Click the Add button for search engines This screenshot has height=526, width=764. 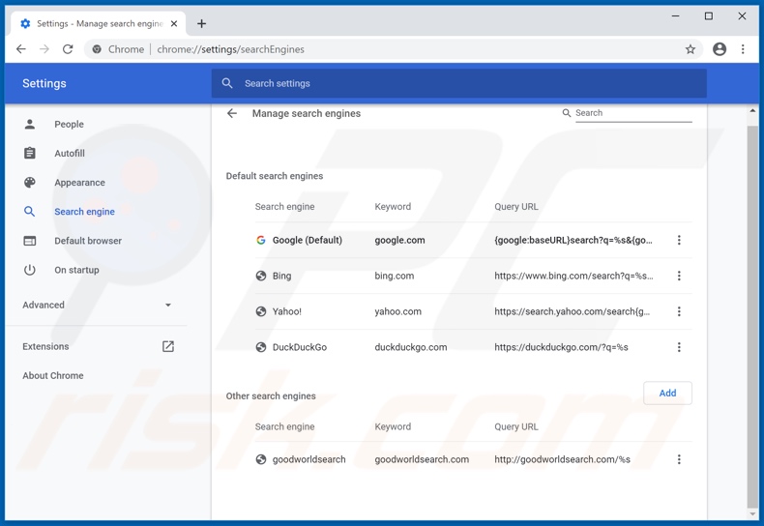[667, 393]
